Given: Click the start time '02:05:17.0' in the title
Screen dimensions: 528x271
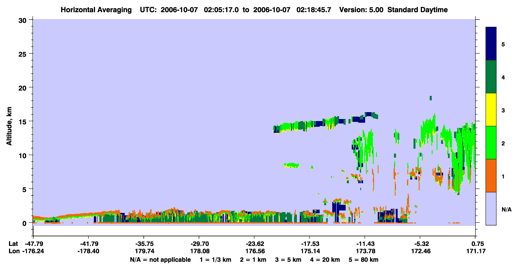Looking at the screenshot, I should [221, 10].
